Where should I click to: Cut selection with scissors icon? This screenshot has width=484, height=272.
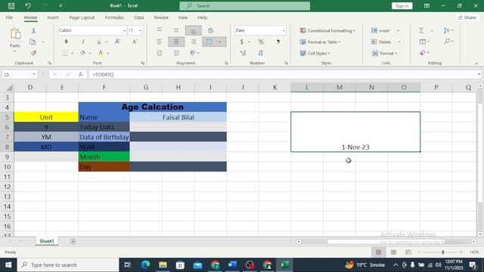(33, 30)
